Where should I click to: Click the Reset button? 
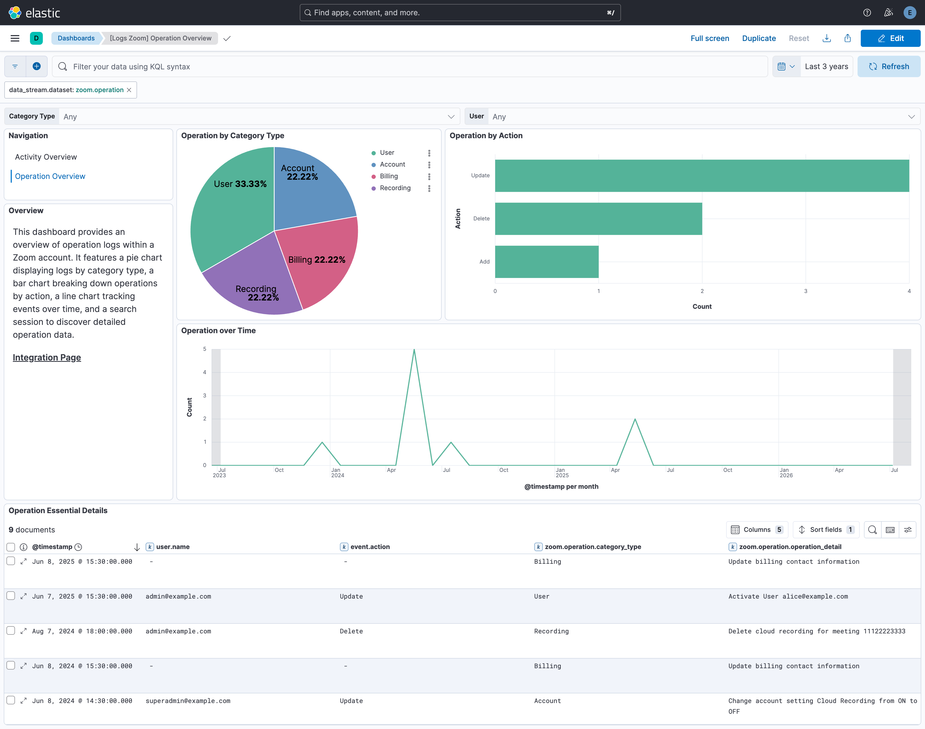[x=798, y=38]
